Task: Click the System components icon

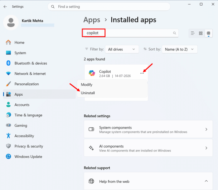Action: (x=91, y=129)
